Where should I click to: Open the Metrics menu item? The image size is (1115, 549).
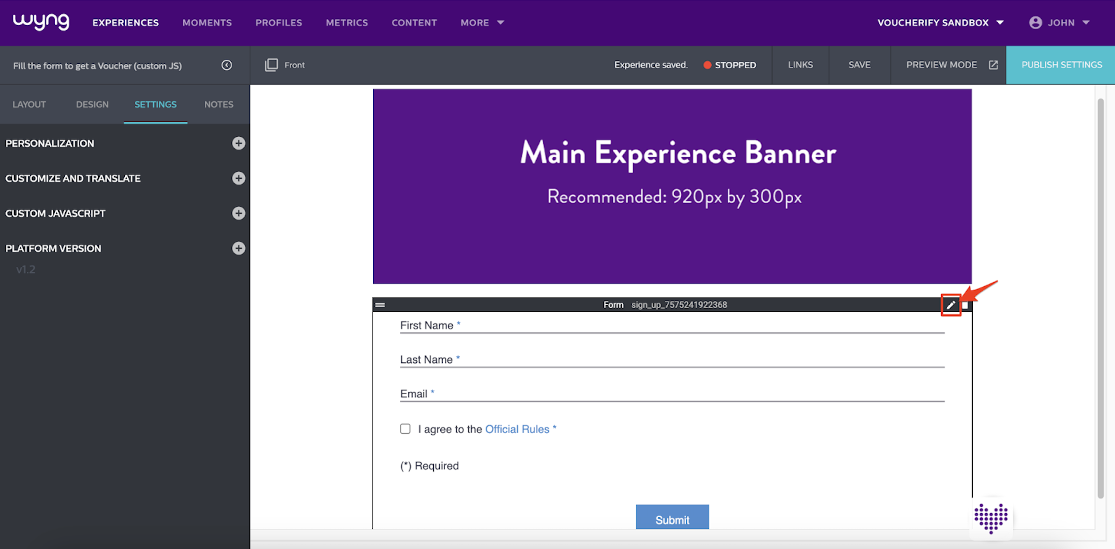tap(347, 23)
